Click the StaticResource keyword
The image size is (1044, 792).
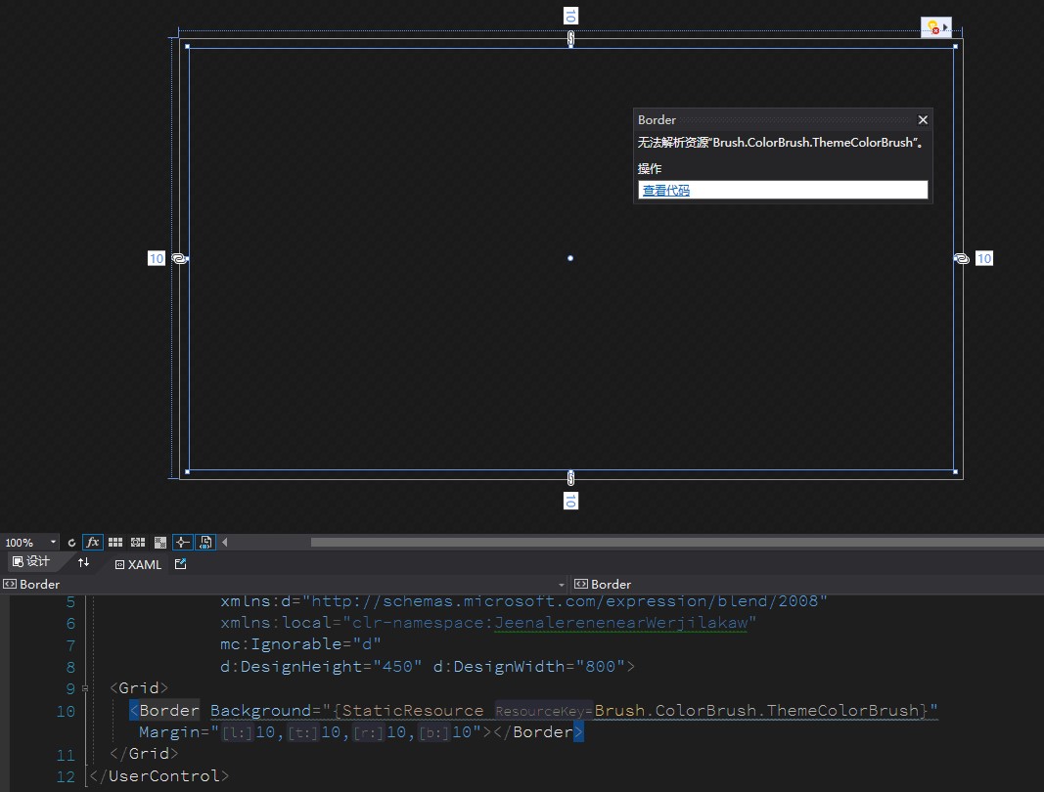413,710
